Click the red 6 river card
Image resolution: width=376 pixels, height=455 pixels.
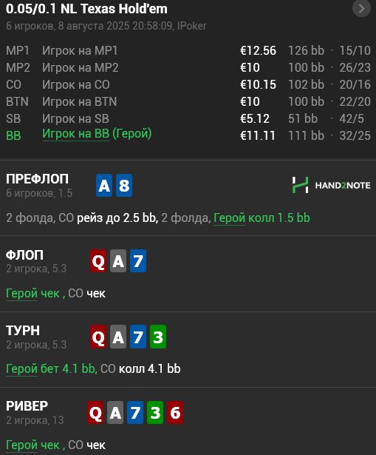pos(175,412)
